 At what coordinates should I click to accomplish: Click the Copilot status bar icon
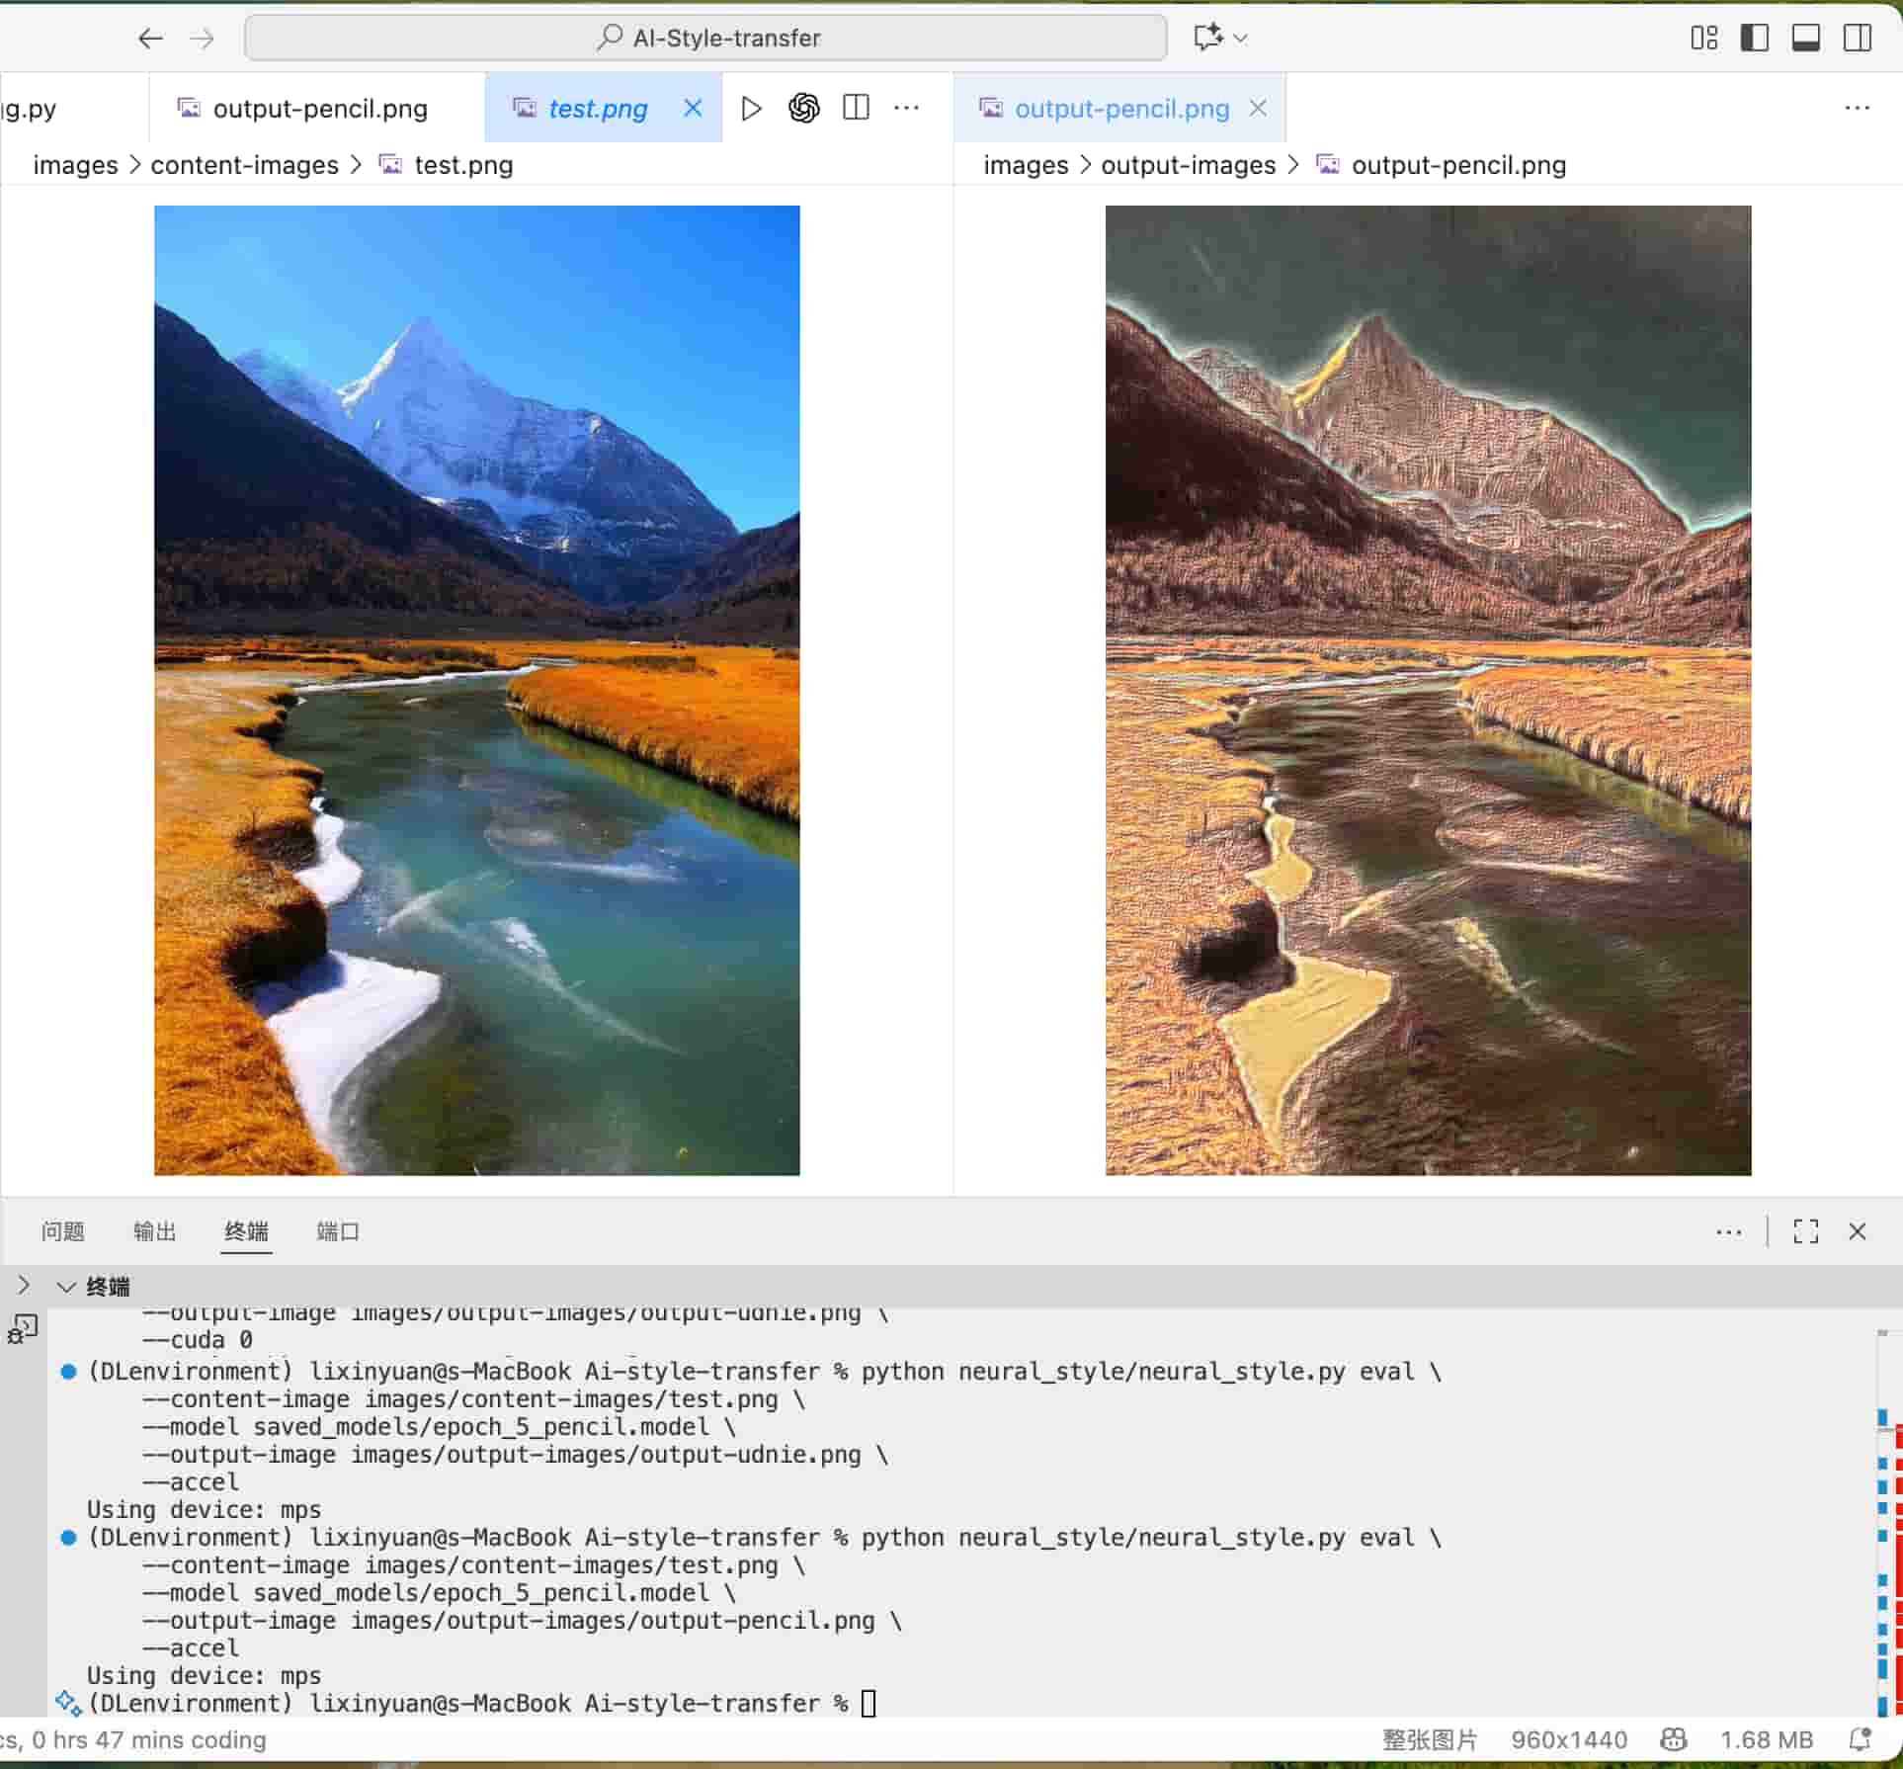1673,1739
